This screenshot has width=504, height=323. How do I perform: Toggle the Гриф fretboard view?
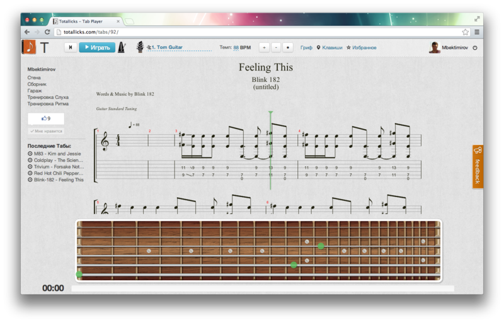point(306,48)
